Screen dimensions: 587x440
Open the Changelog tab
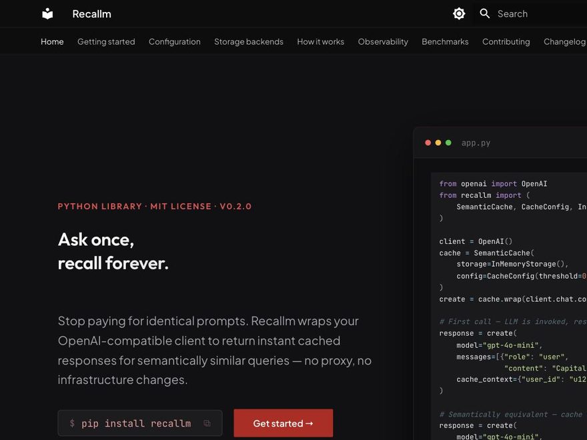coord(564,41)
